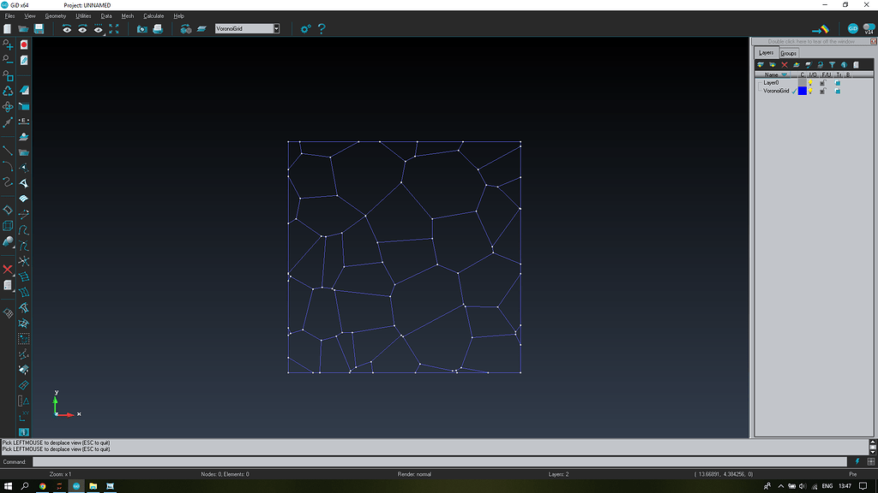Click the layer info button in Layers panel
The height and width of the screenshot is (493, 878).
pyautogui.click(x=845, y=64)
